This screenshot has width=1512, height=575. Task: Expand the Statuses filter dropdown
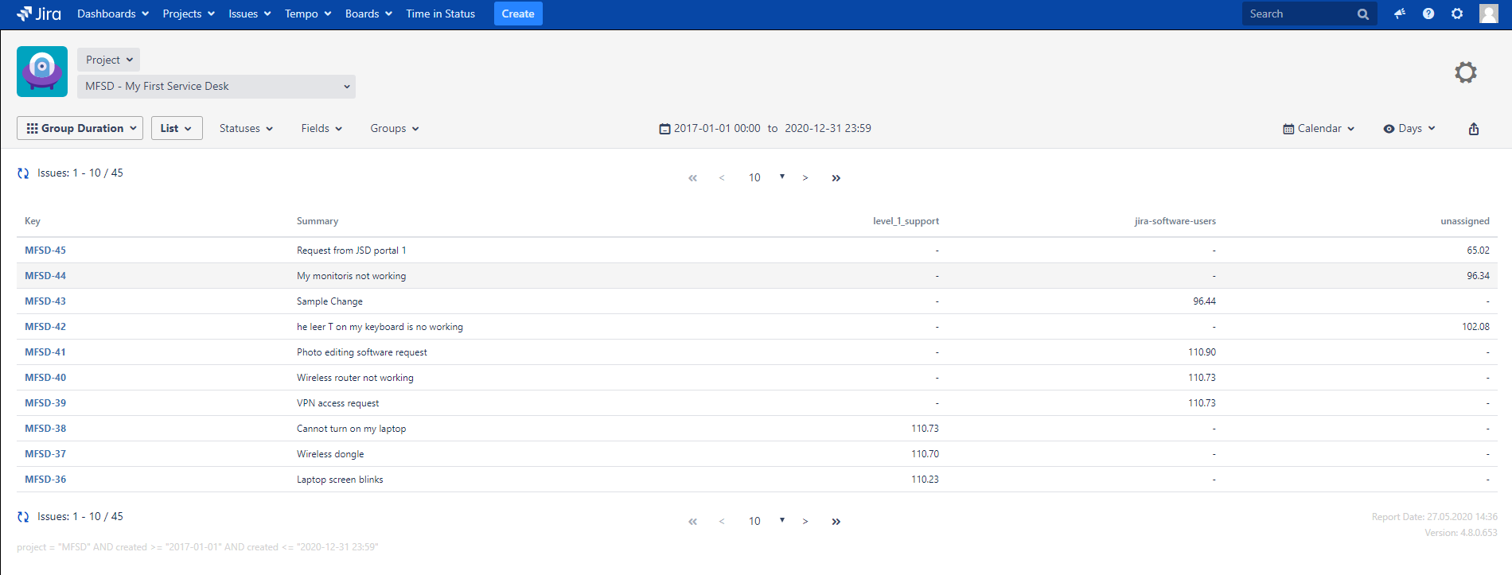coord(246,129)
